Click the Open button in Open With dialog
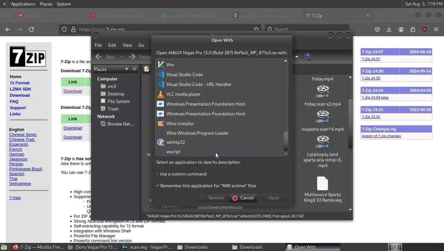This screenshot has height=251, width=444. click(x=274, y=198)
